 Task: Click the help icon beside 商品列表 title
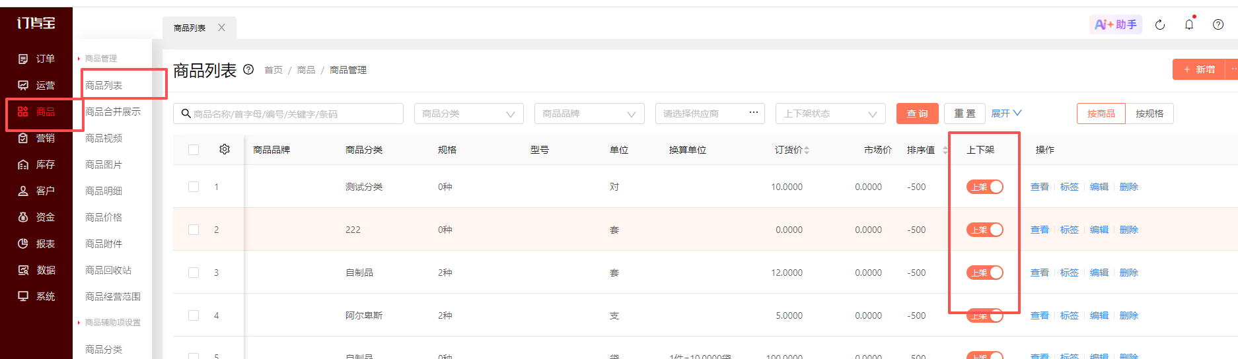(x=248, y=69)
